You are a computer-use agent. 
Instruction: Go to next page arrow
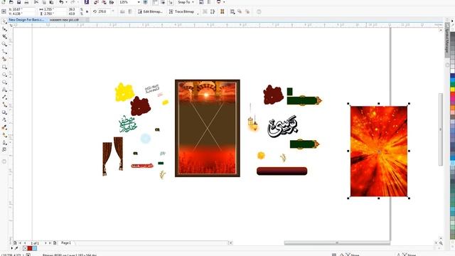point(45,243)
